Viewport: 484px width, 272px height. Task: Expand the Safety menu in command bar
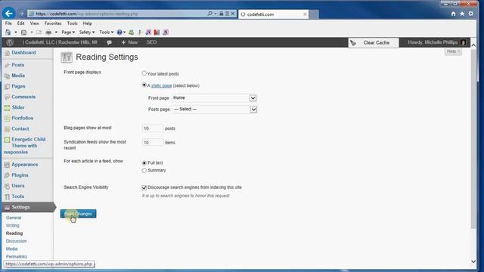[87, 32]
